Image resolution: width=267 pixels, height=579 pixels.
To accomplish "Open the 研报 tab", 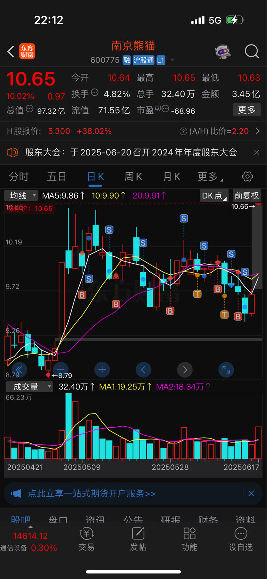I will point(170,519).
